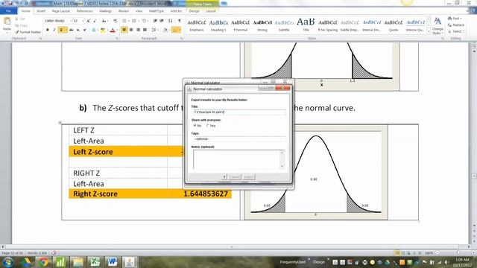Open the font name dropdown
Screen dimensions: 477x268
(x=71, y=21)
